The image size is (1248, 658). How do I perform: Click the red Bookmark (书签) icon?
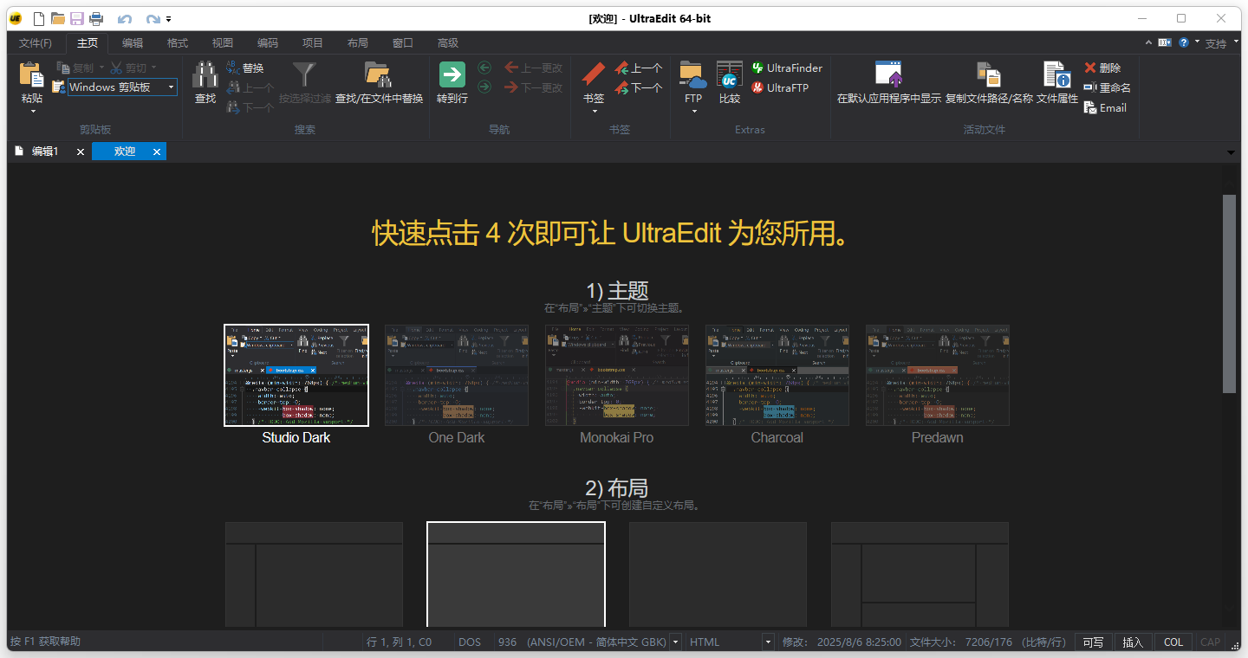click(594, 74)
